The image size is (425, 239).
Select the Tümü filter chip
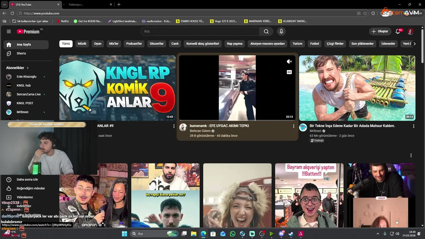(x=66, y=44)
